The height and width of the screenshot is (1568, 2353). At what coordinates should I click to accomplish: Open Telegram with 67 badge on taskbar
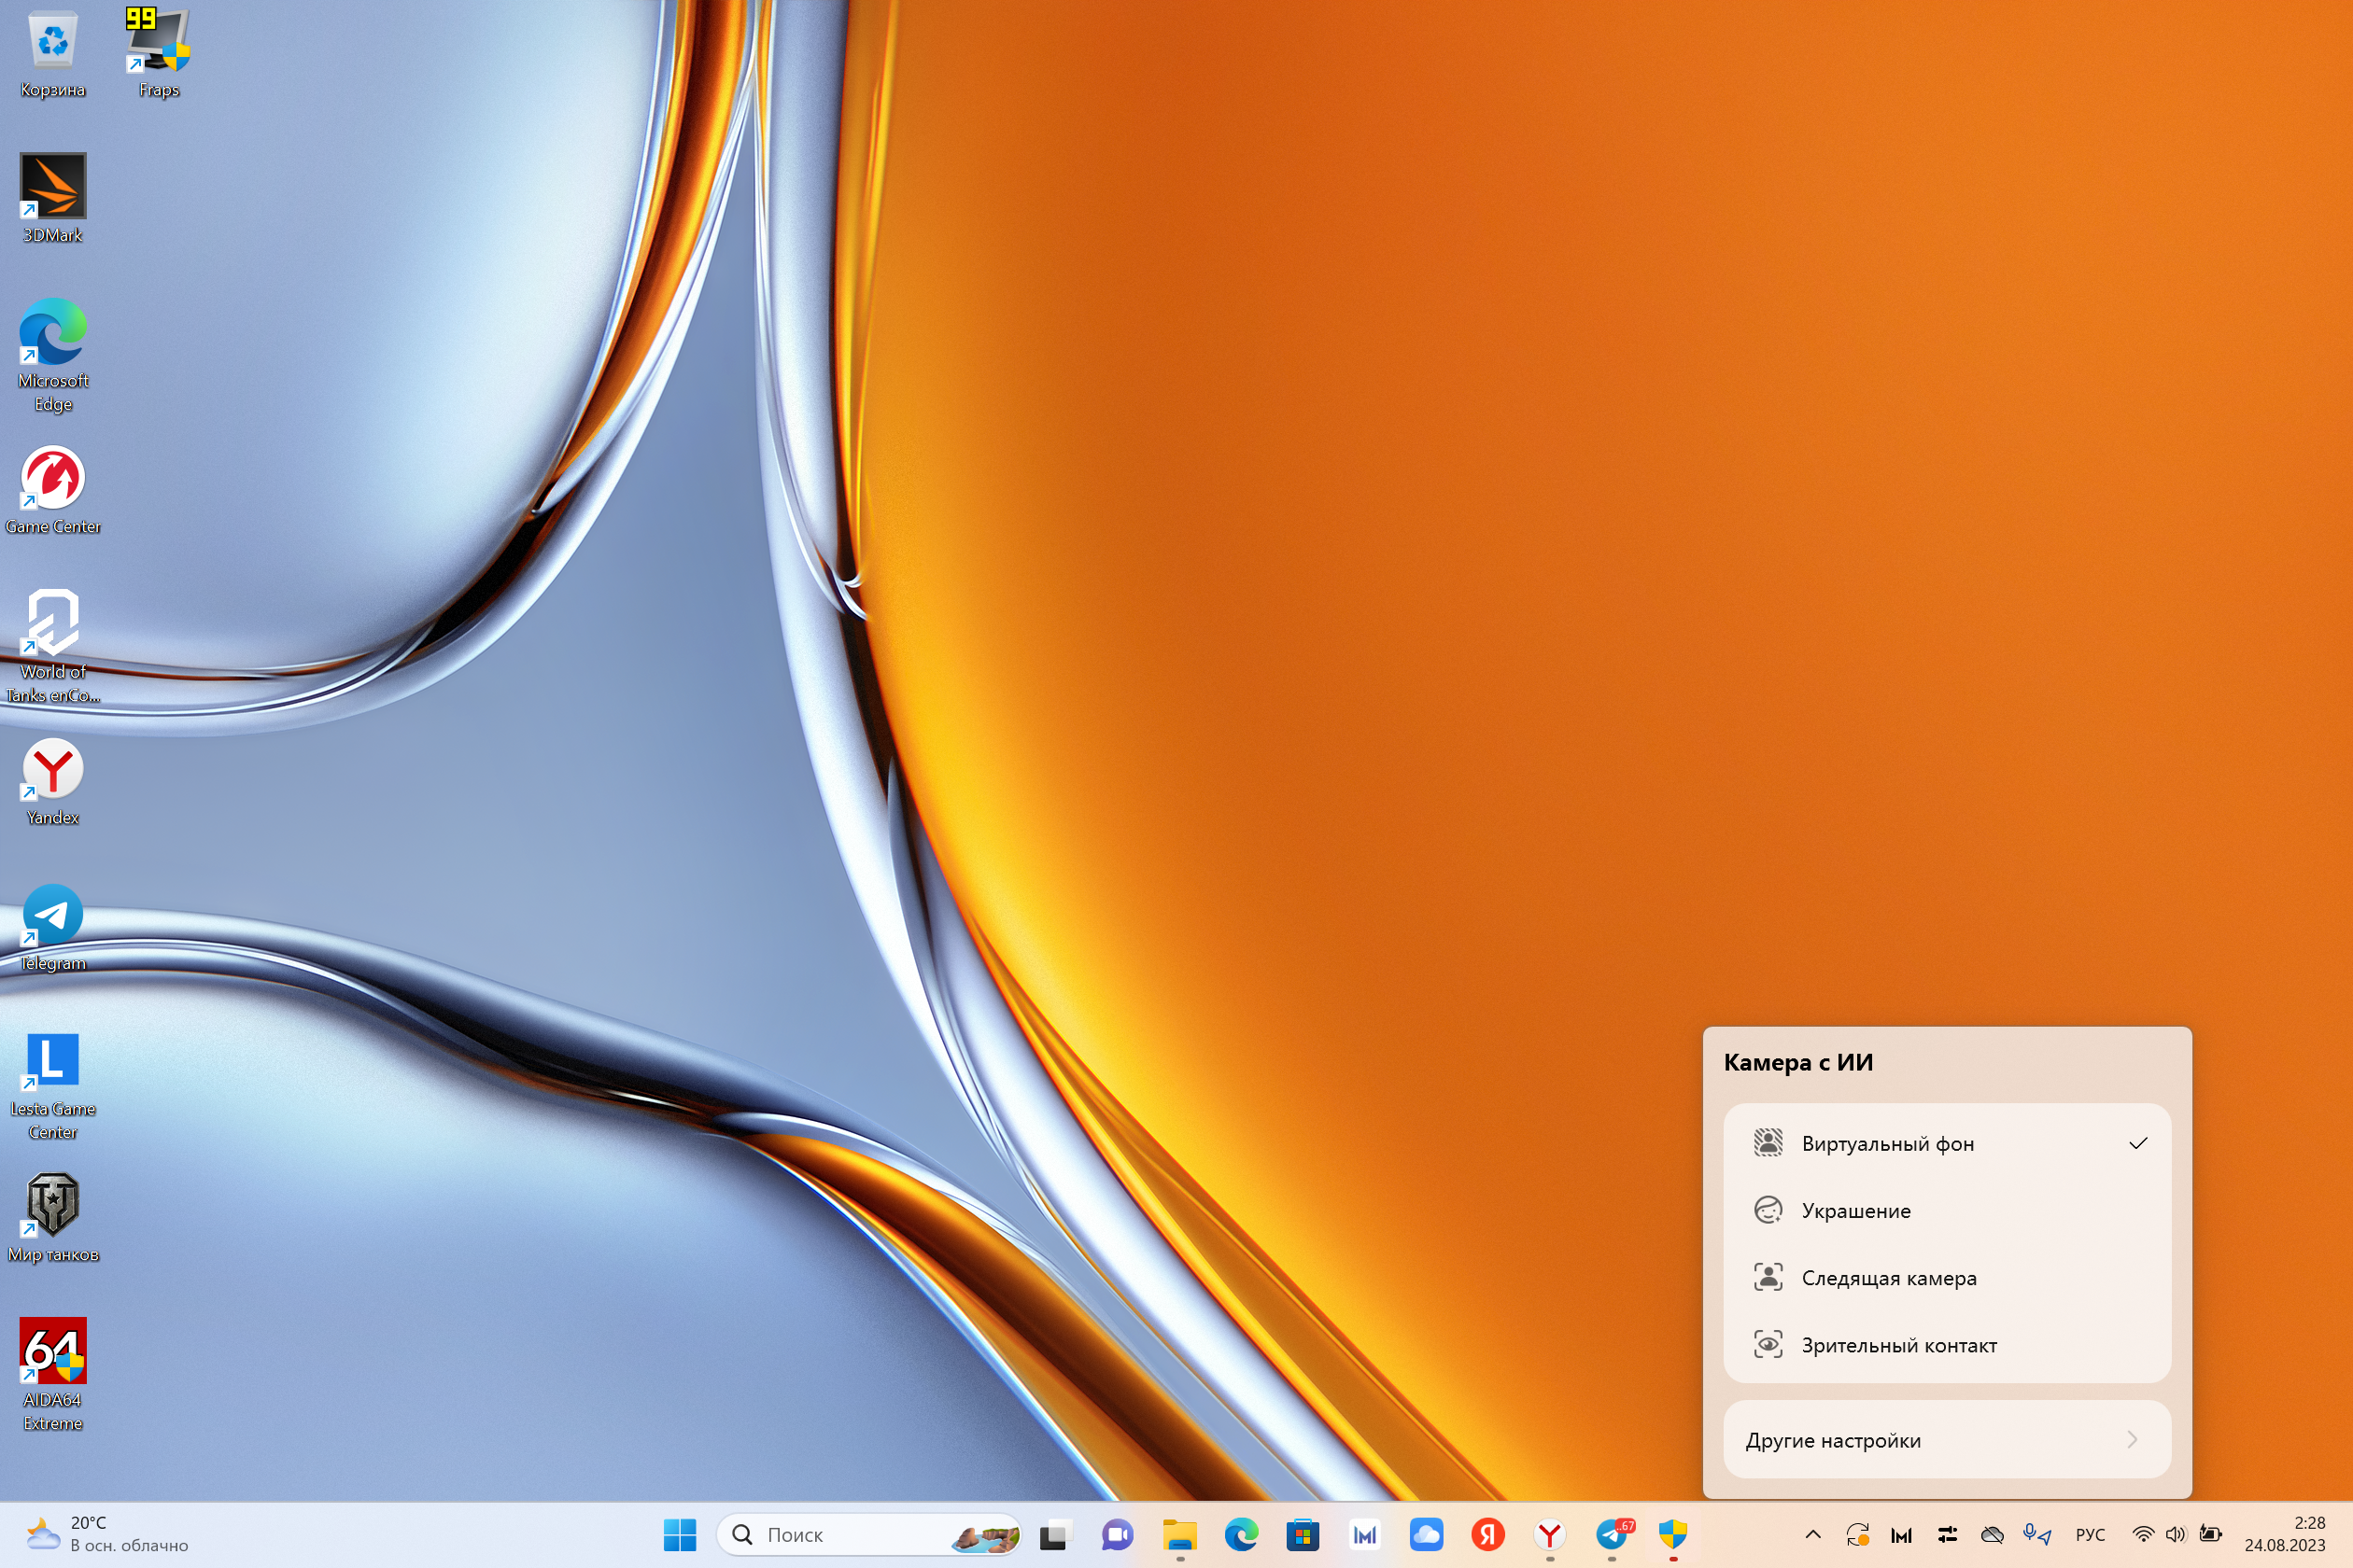1612,1535
